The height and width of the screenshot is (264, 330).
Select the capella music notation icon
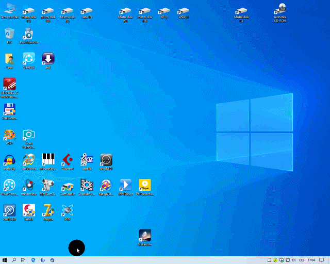87,162
